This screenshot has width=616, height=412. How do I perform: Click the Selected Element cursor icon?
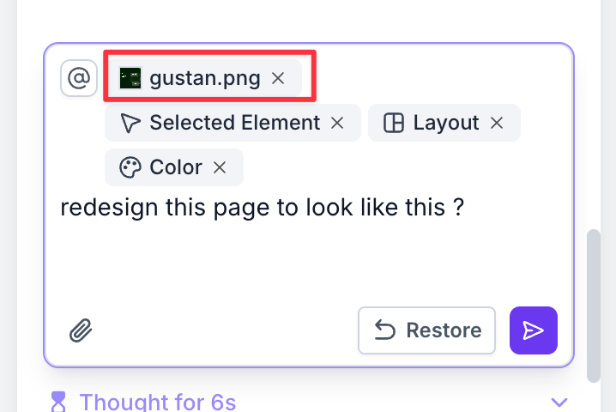pyautogui.click(x=130, y=123)
